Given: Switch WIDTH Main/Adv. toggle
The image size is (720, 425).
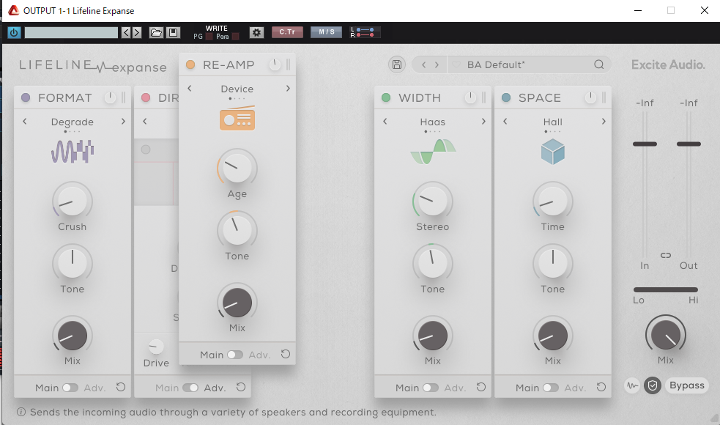Looking at the screenshot, I should [x=431, y=388].
